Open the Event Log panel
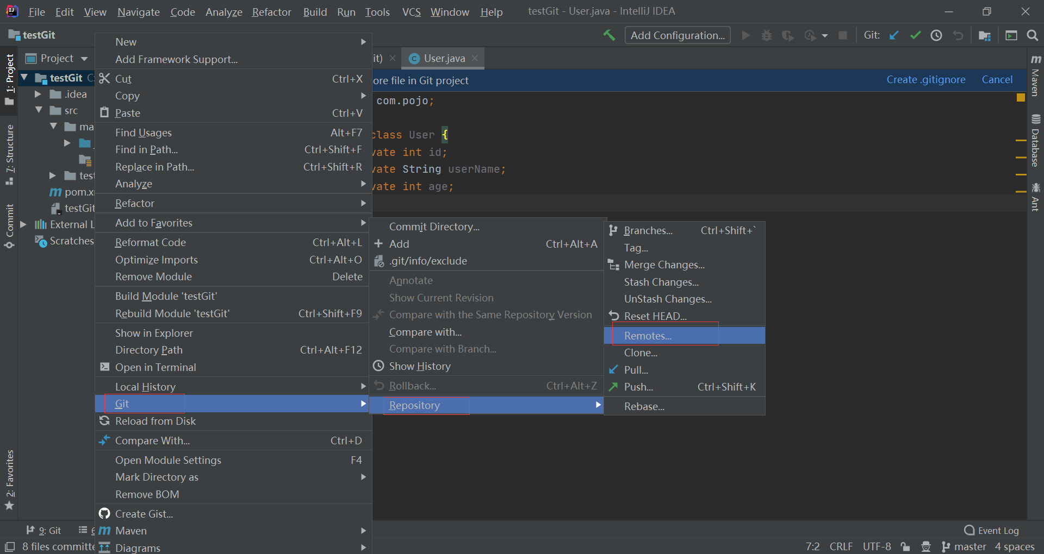Screen dimensions: 1044x554 991,531
